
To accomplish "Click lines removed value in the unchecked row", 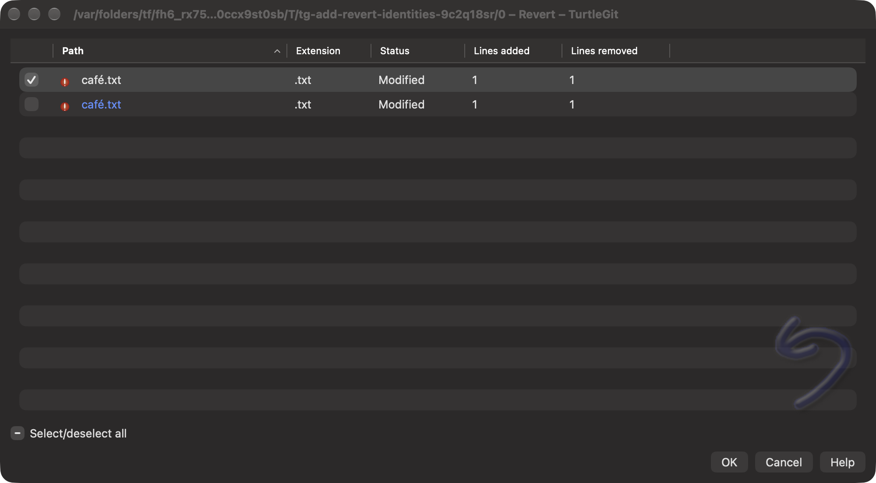I will click(572, 105).
